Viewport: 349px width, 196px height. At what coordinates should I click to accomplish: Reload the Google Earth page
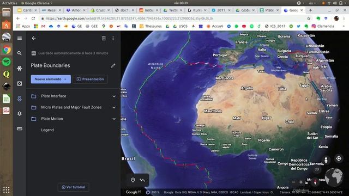33,19
